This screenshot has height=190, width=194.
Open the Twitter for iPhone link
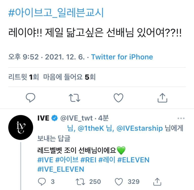click(x=122, y=57)
